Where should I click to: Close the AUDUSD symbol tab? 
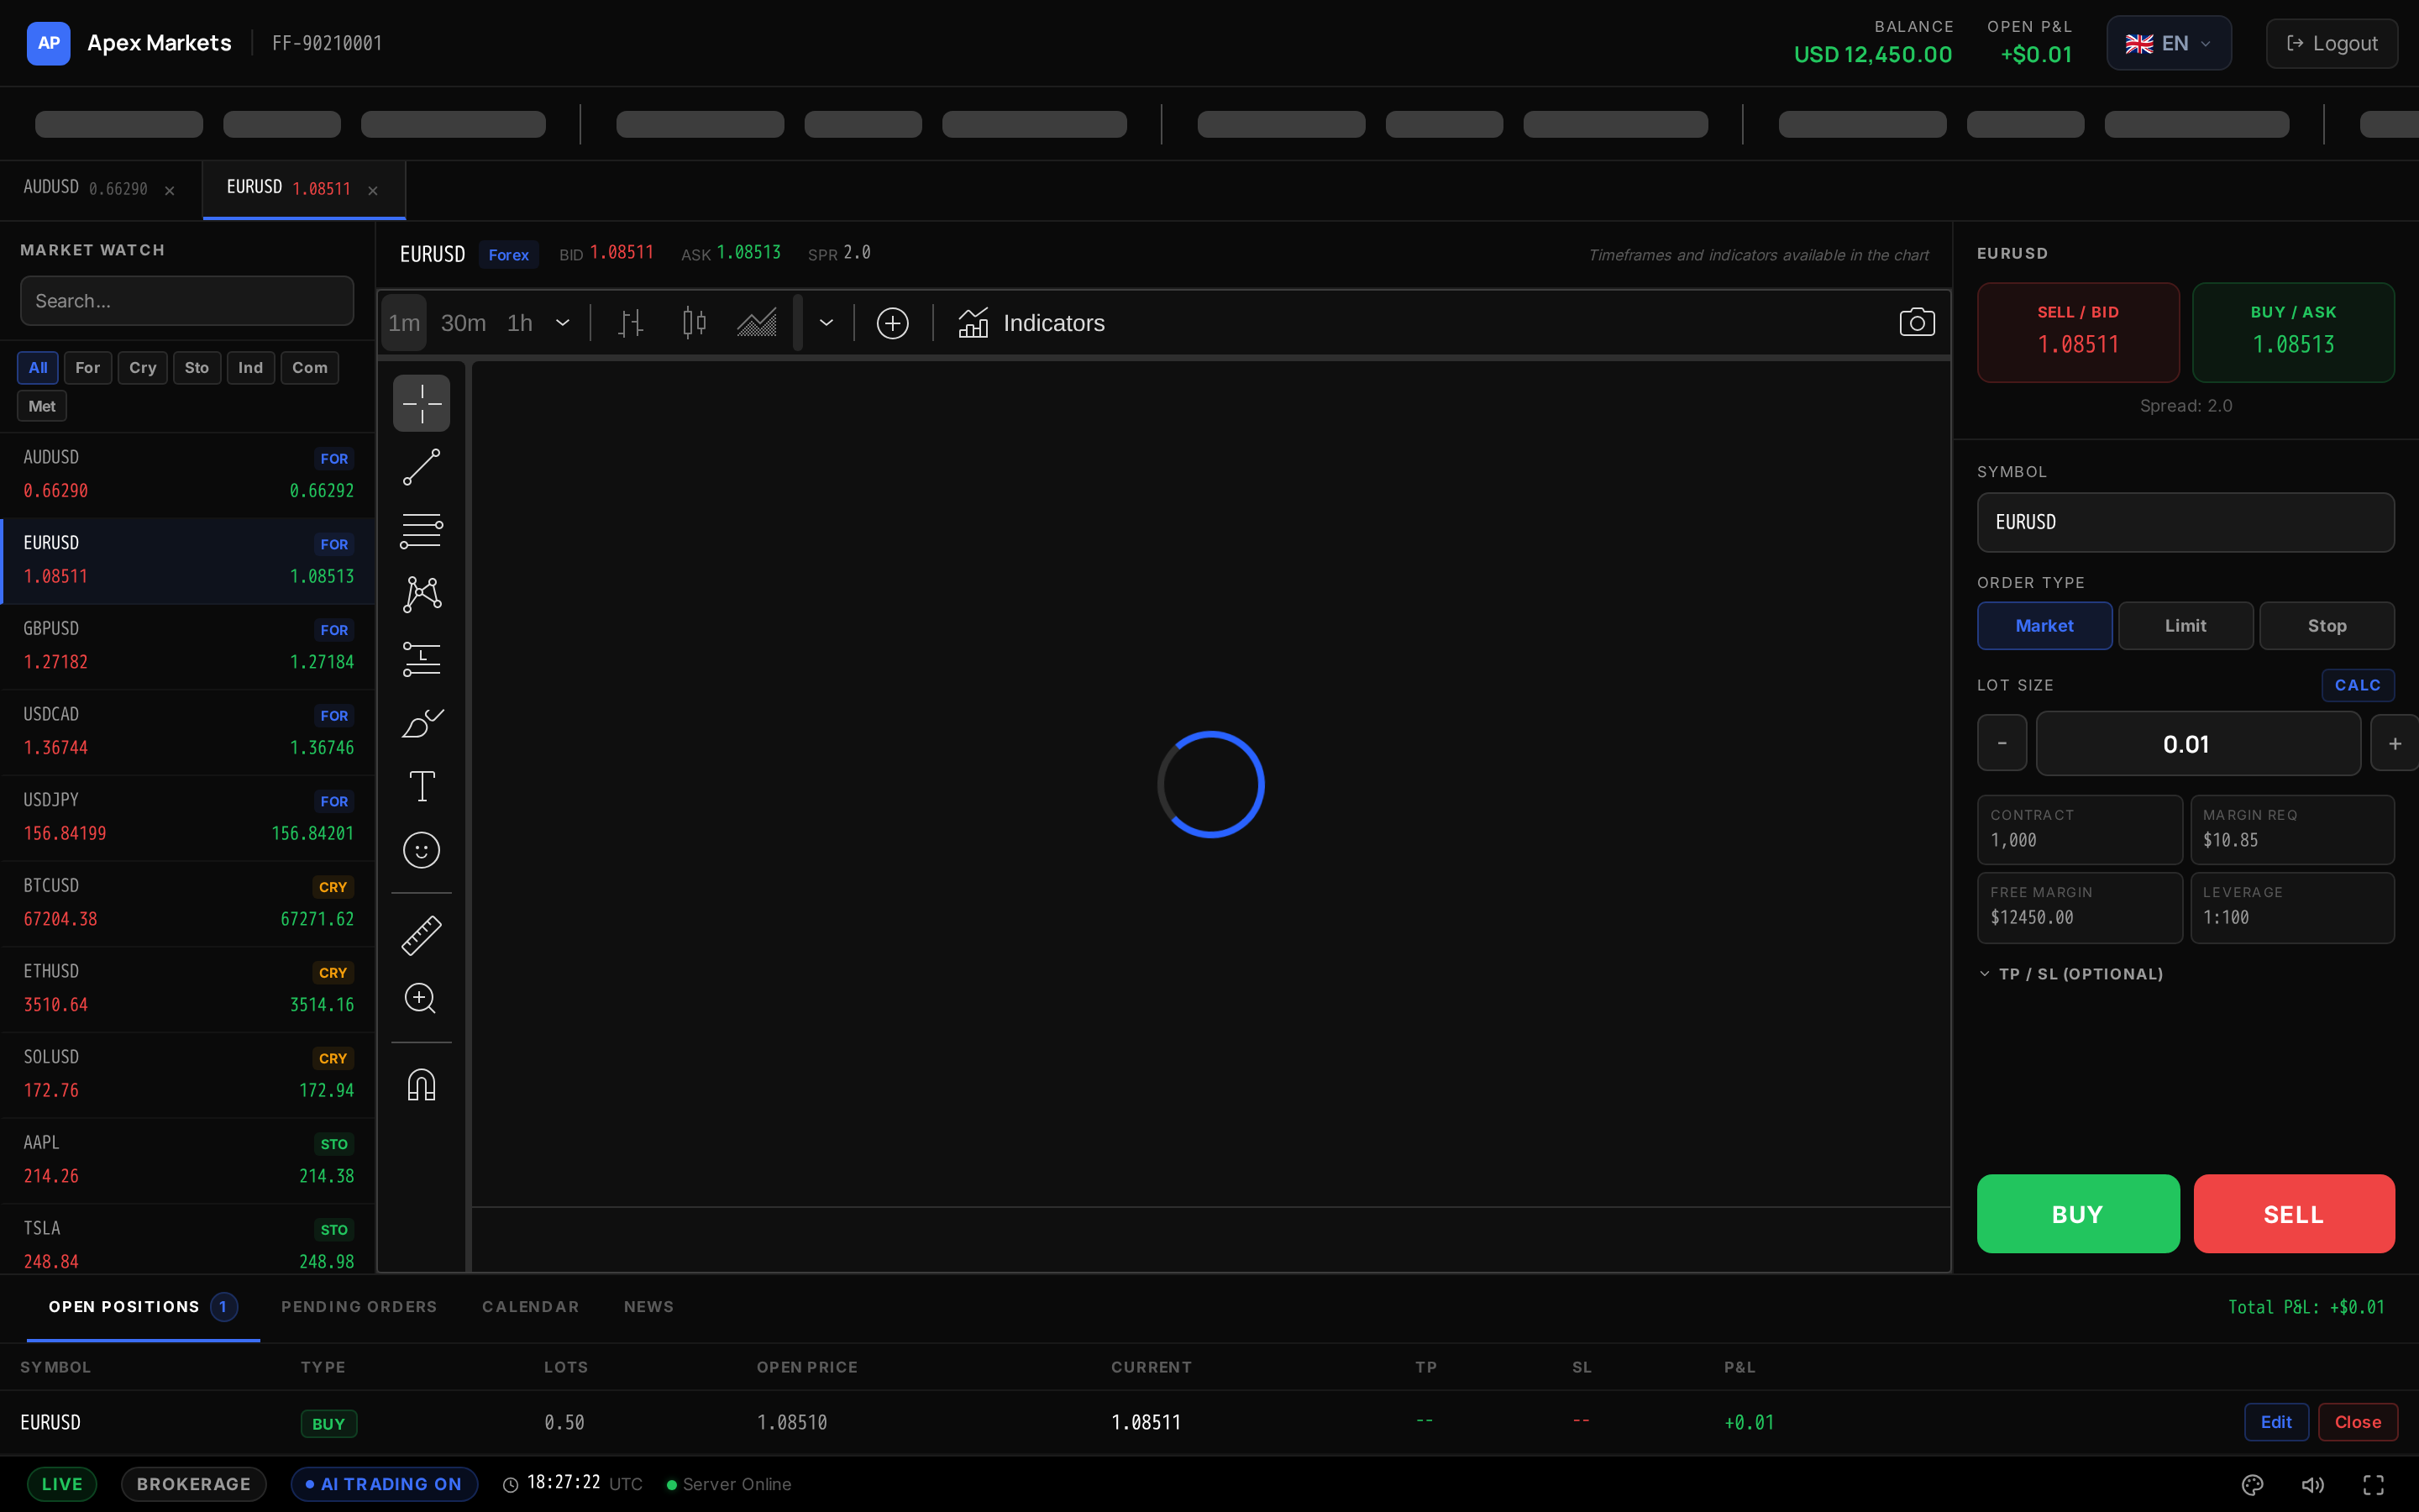pyautogui.click(x=170, y=190)
